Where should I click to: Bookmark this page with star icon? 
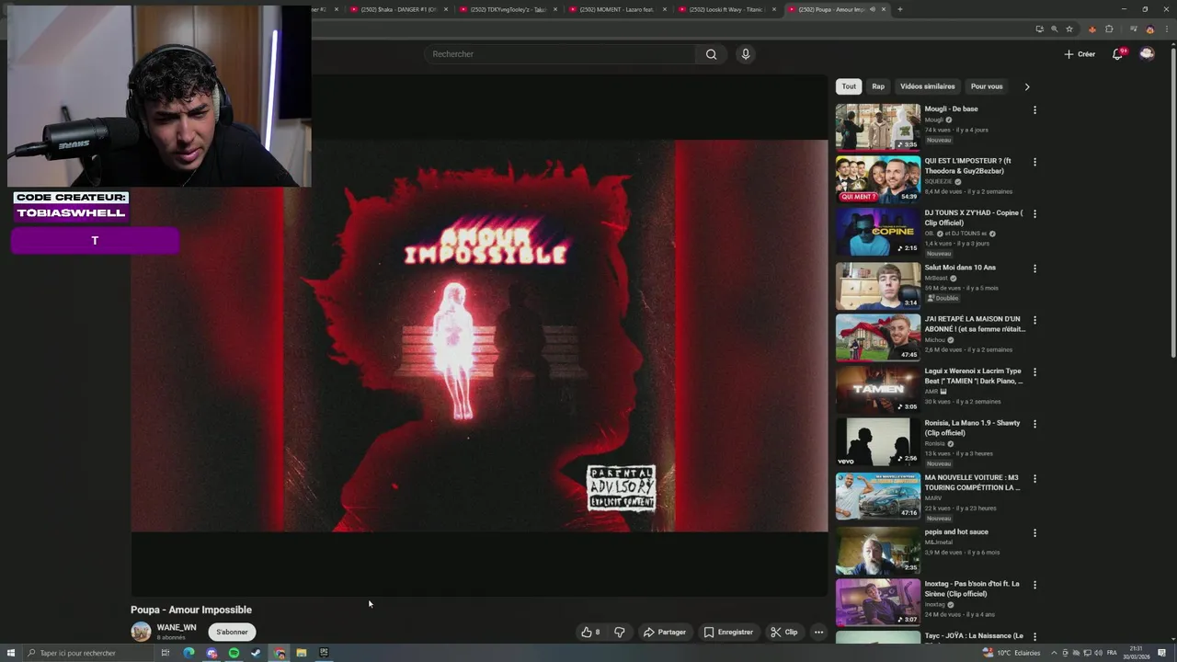point(1068,29)
